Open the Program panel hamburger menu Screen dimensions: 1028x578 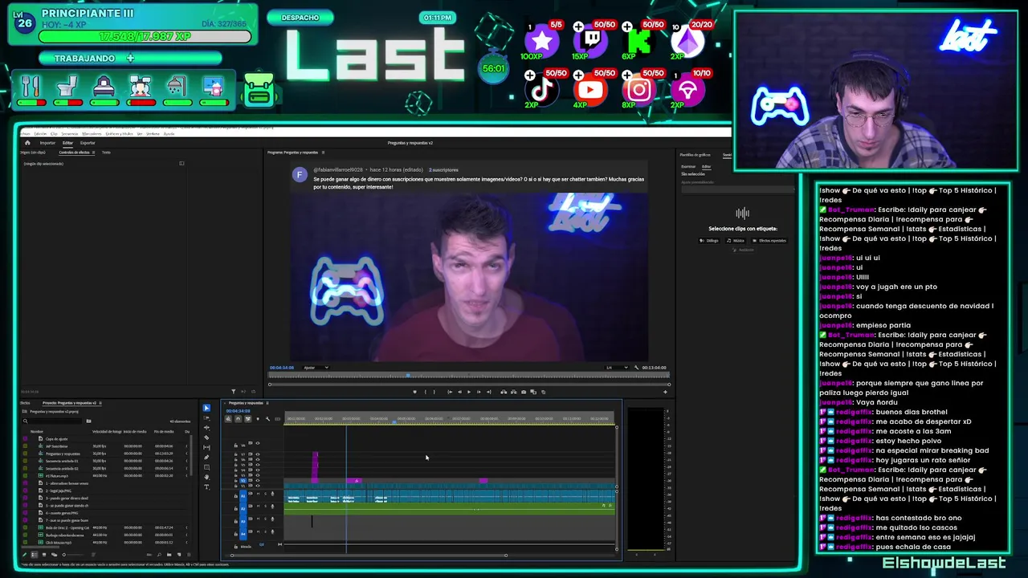[323, 152]
